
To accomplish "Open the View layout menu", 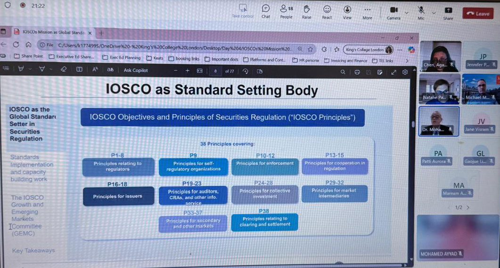I will 347,10.
